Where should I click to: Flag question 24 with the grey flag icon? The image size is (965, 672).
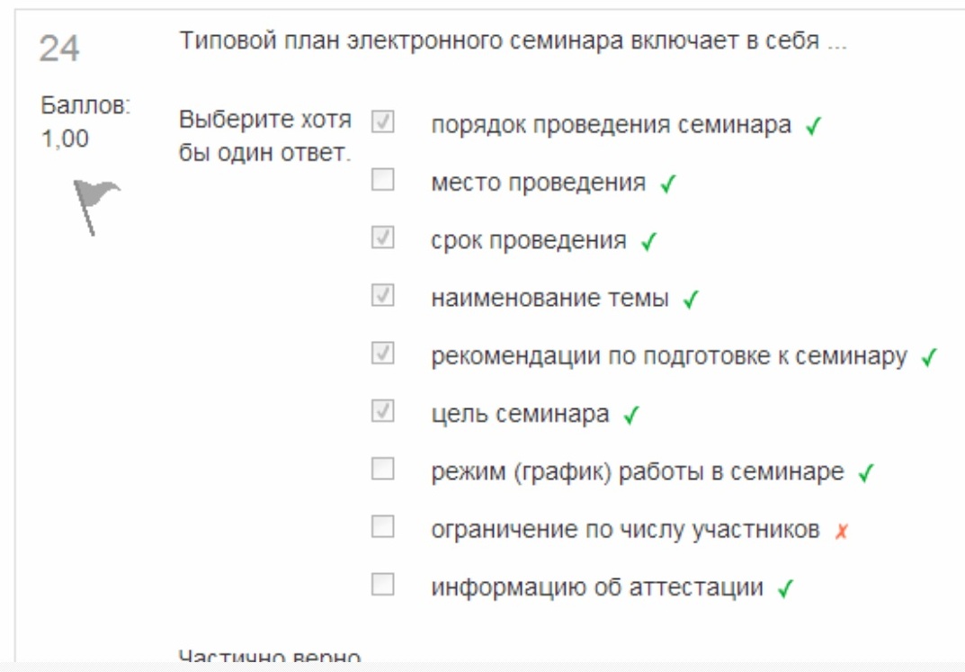click(96, 208)
